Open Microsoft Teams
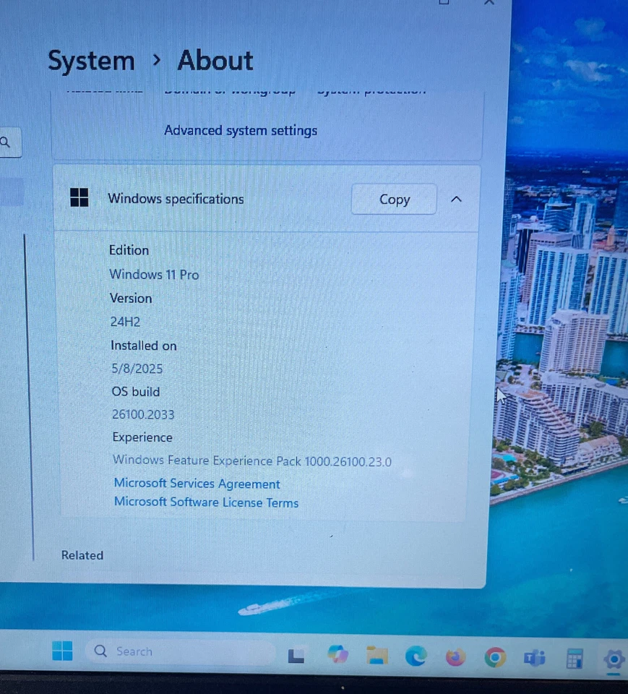The width and height of the screenshot is (628, 694). 533,659
